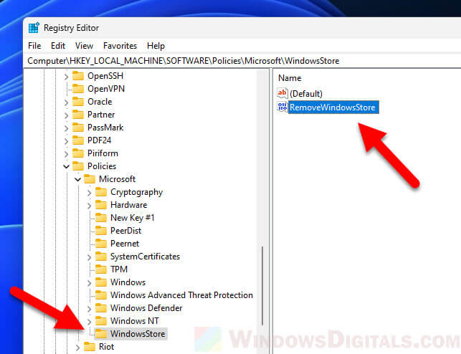
Task: Select the New Key #1 entry
Action: click(132, 218)
